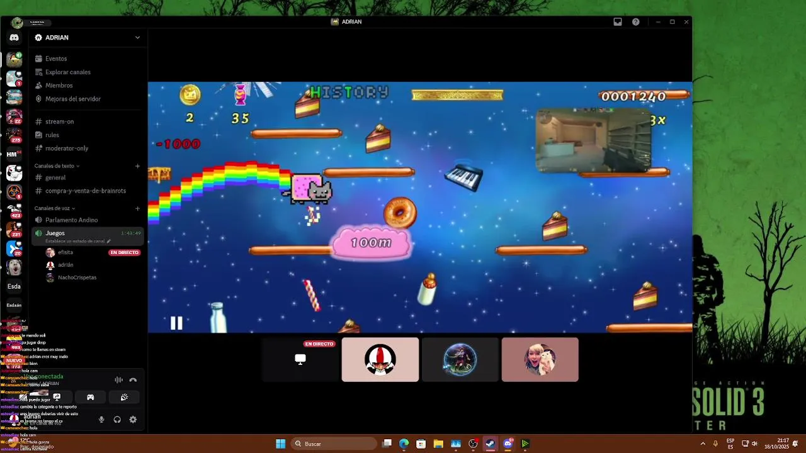Select the HM server icon in server list
Screen dimensions: 806x453
14,154
